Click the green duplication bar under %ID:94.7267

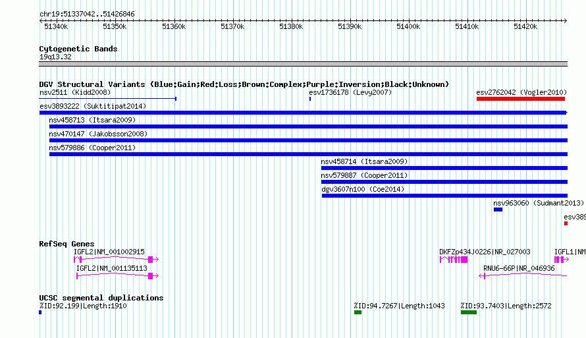point(358,312)
